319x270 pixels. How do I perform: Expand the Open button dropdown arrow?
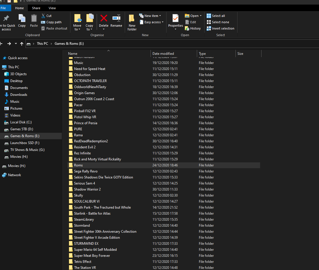coord(201,16)
